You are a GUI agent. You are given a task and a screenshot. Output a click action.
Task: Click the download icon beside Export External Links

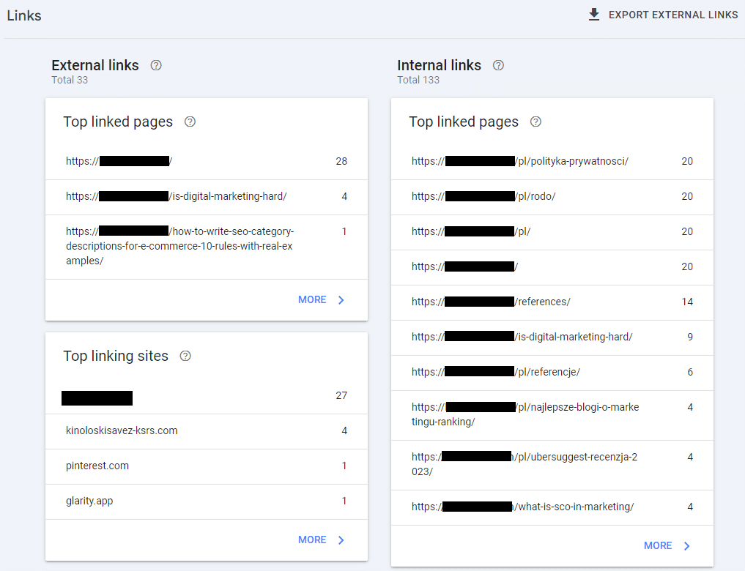click(594, 15)
